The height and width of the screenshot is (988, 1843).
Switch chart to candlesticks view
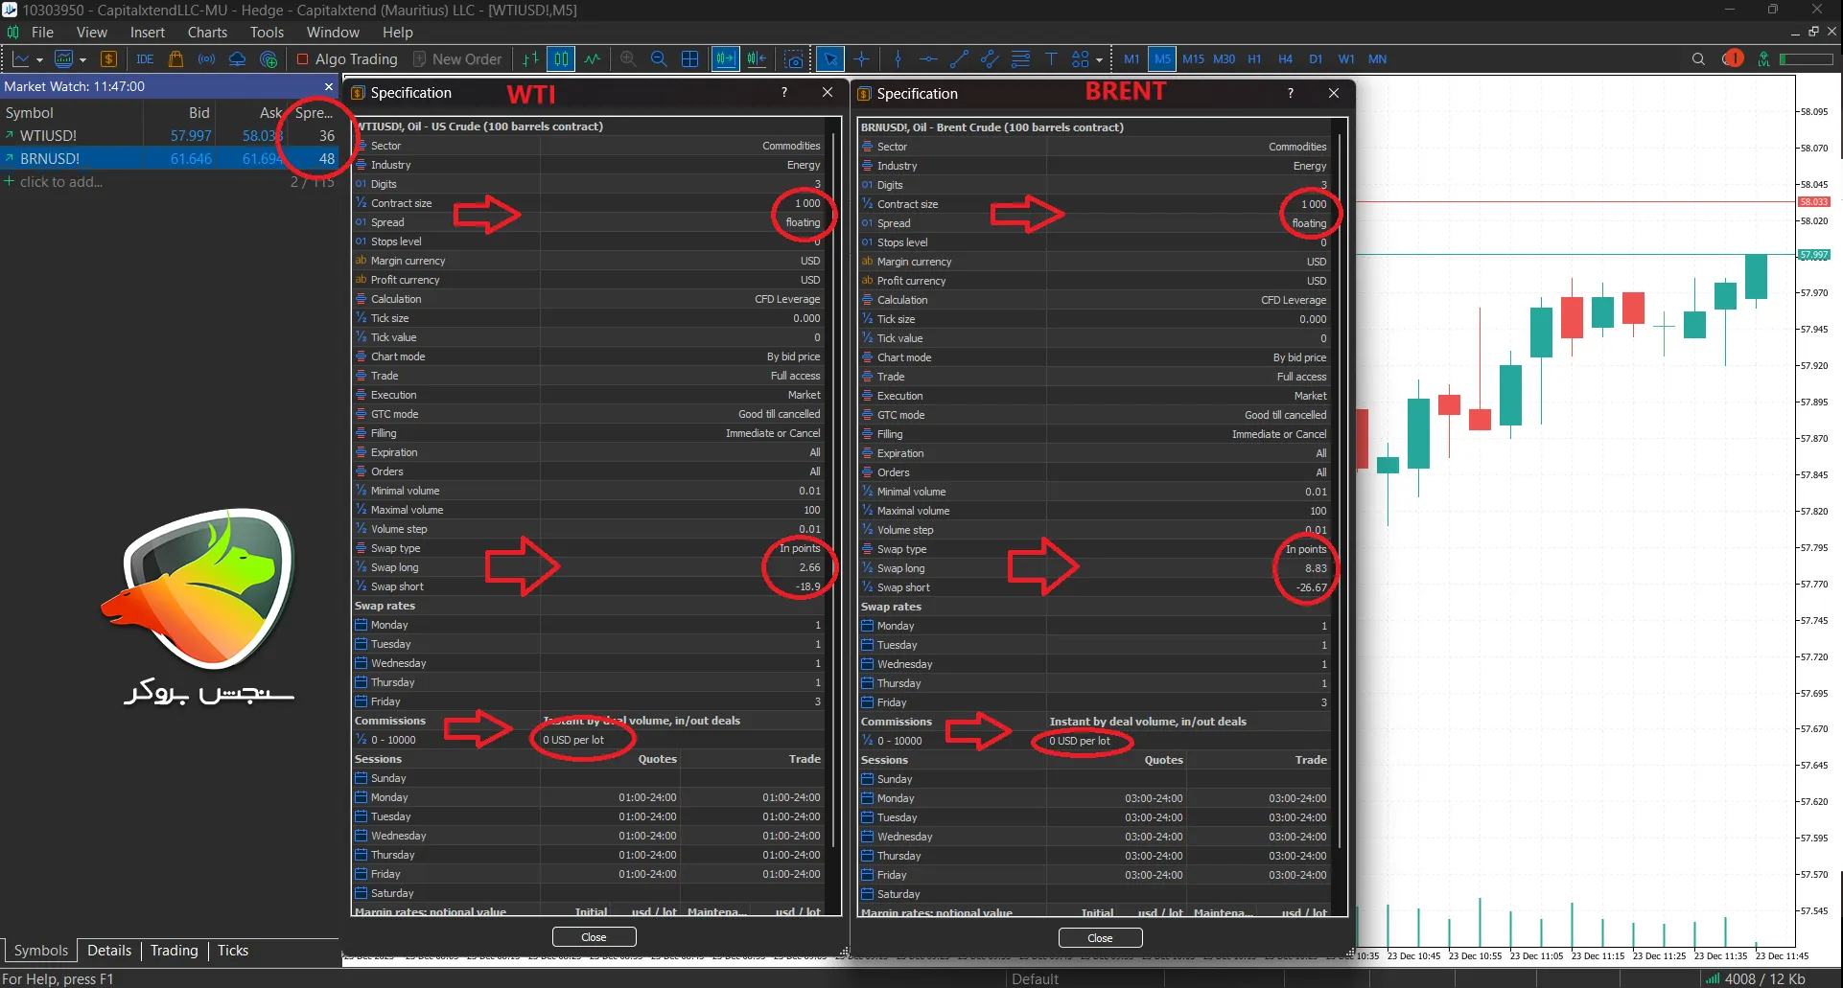coord(561,59)
